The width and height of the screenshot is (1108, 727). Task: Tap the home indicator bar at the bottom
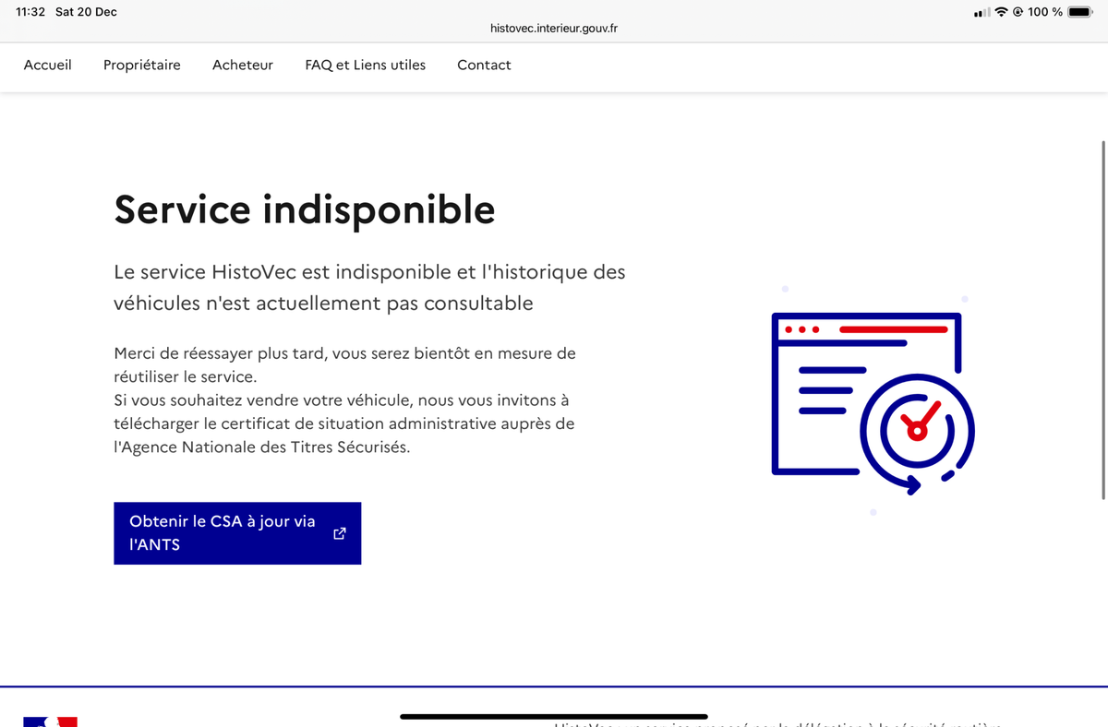[x=554, y=716]
